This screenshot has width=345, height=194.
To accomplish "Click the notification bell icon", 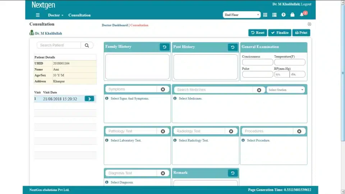I will 302,15.
